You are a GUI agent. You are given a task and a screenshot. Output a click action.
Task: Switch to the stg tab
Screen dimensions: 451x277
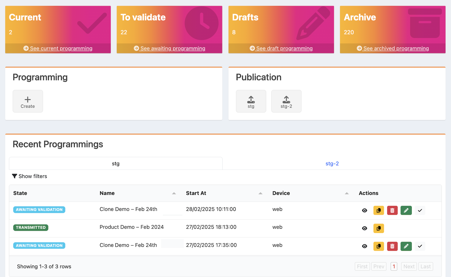(x=116, y=163)
